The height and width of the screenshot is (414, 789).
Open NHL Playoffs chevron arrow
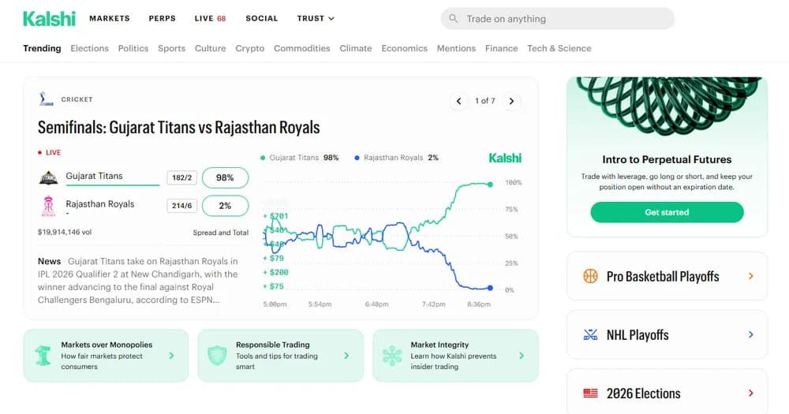[x=751, y=334]
